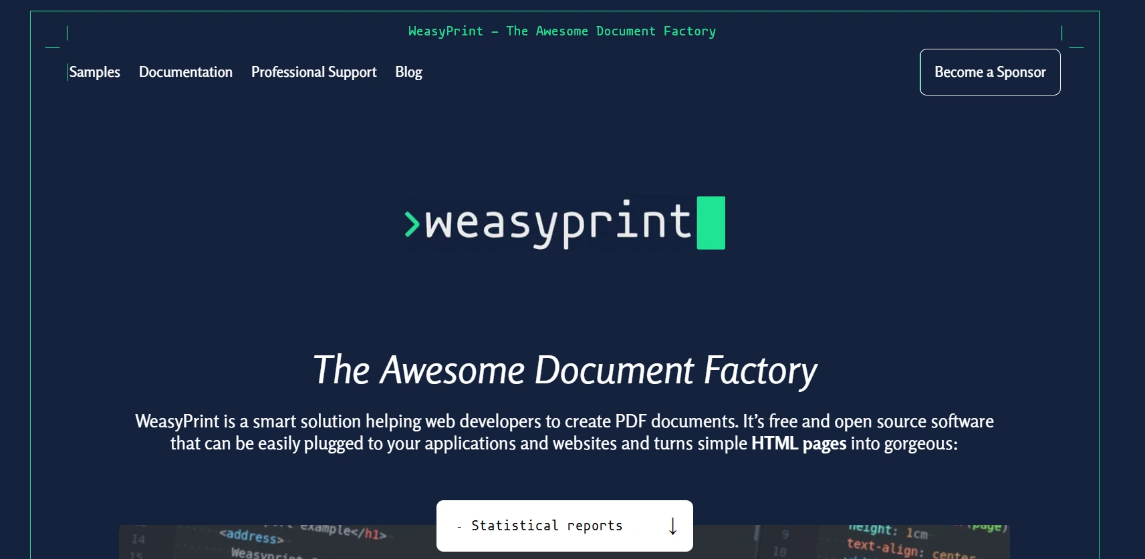Click the header title WeasyPrint – The Awesome Document Factory
Image resolution: width=1145 pixels, height=559 pixels.
click(562, 31)
